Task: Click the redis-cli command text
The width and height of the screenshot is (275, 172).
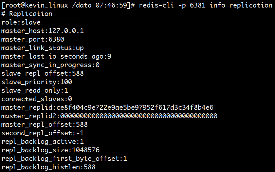Action: 206,5
